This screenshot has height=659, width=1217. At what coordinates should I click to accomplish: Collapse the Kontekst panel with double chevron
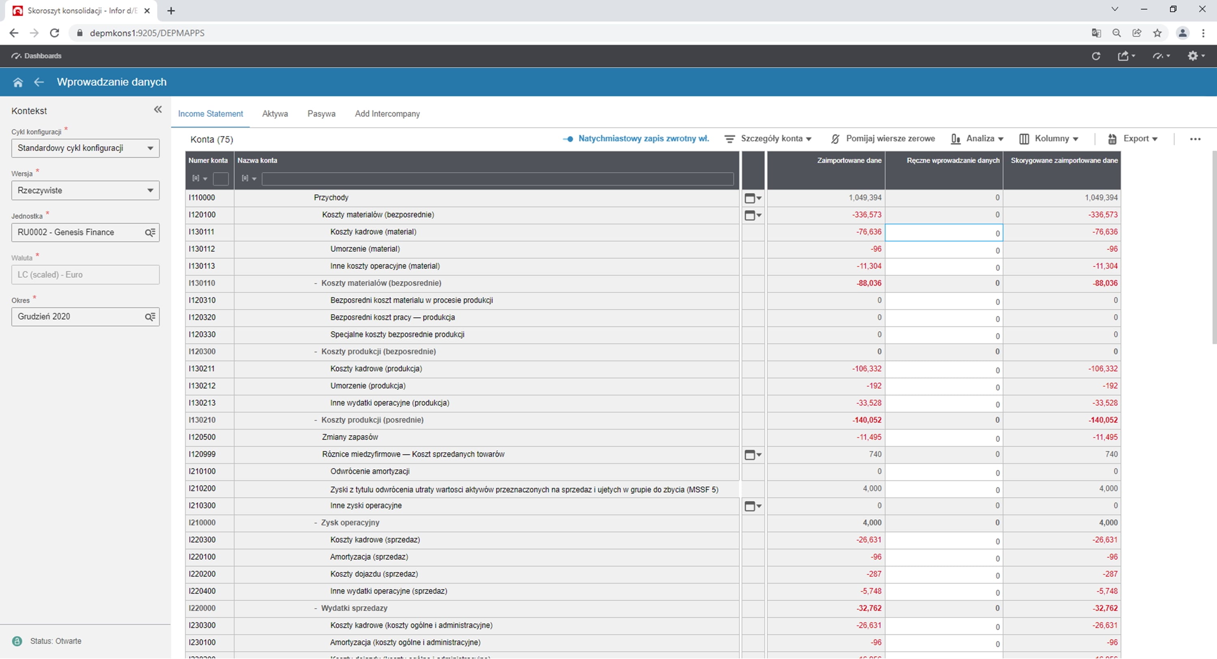click(x=158, y=109)
